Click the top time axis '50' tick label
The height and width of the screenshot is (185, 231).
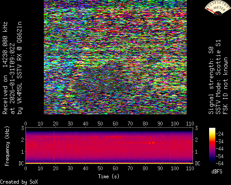pos(101,124)
